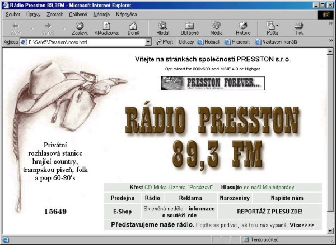Open the Narozeniny page link
This screenshot has height=245, width=336.
point(235,198)
